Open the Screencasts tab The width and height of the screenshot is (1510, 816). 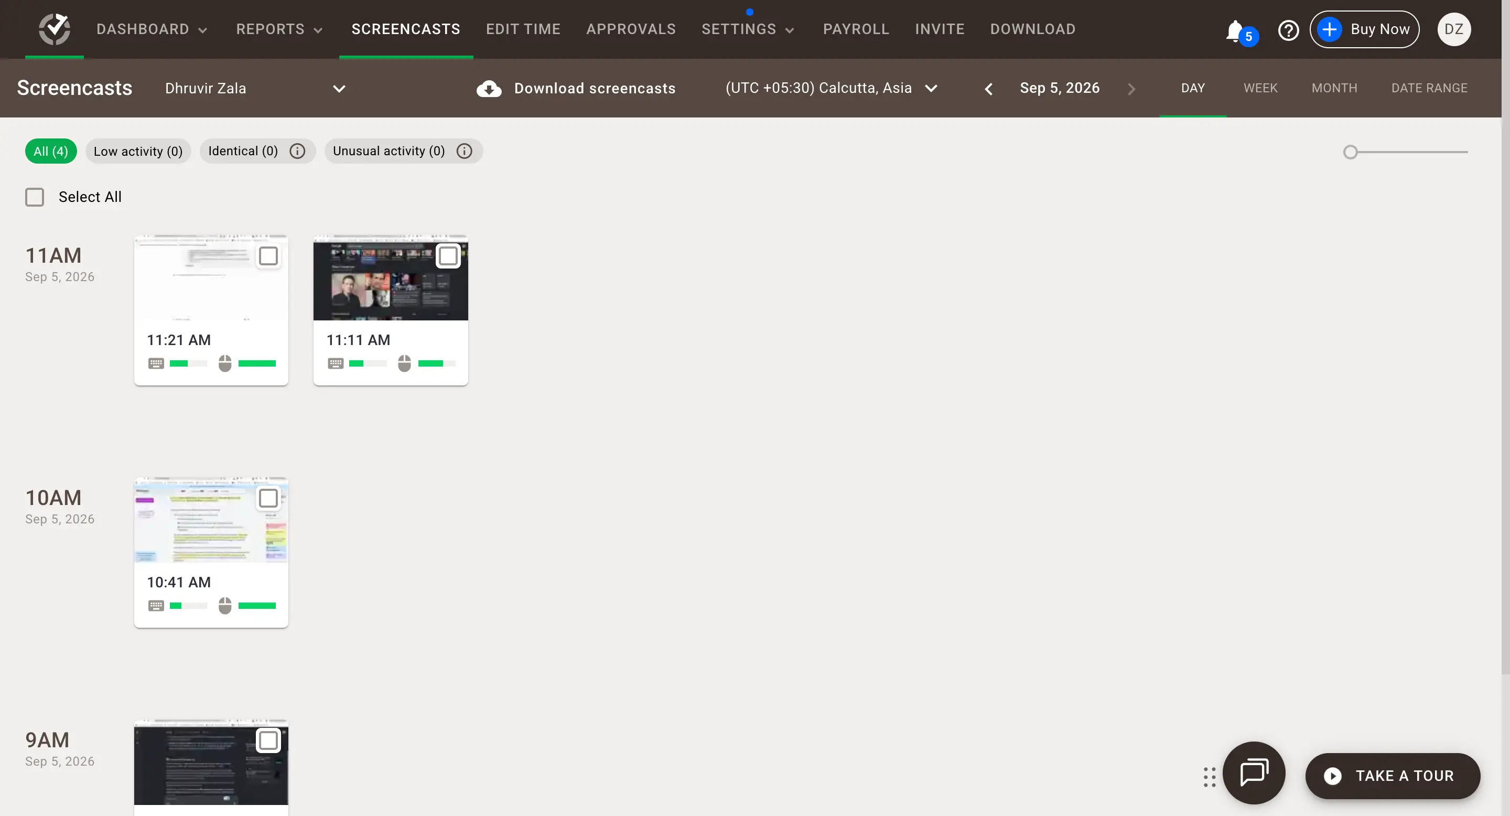pyautogui.click(x=406, y=29)
